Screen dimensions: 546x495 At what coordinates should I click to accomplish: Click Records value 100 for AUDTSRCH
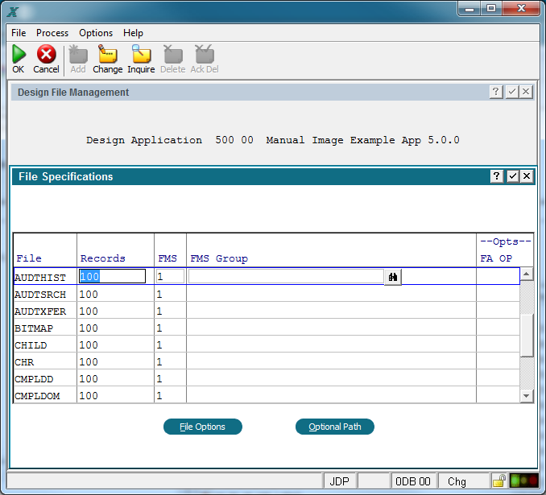coord(89,294)
